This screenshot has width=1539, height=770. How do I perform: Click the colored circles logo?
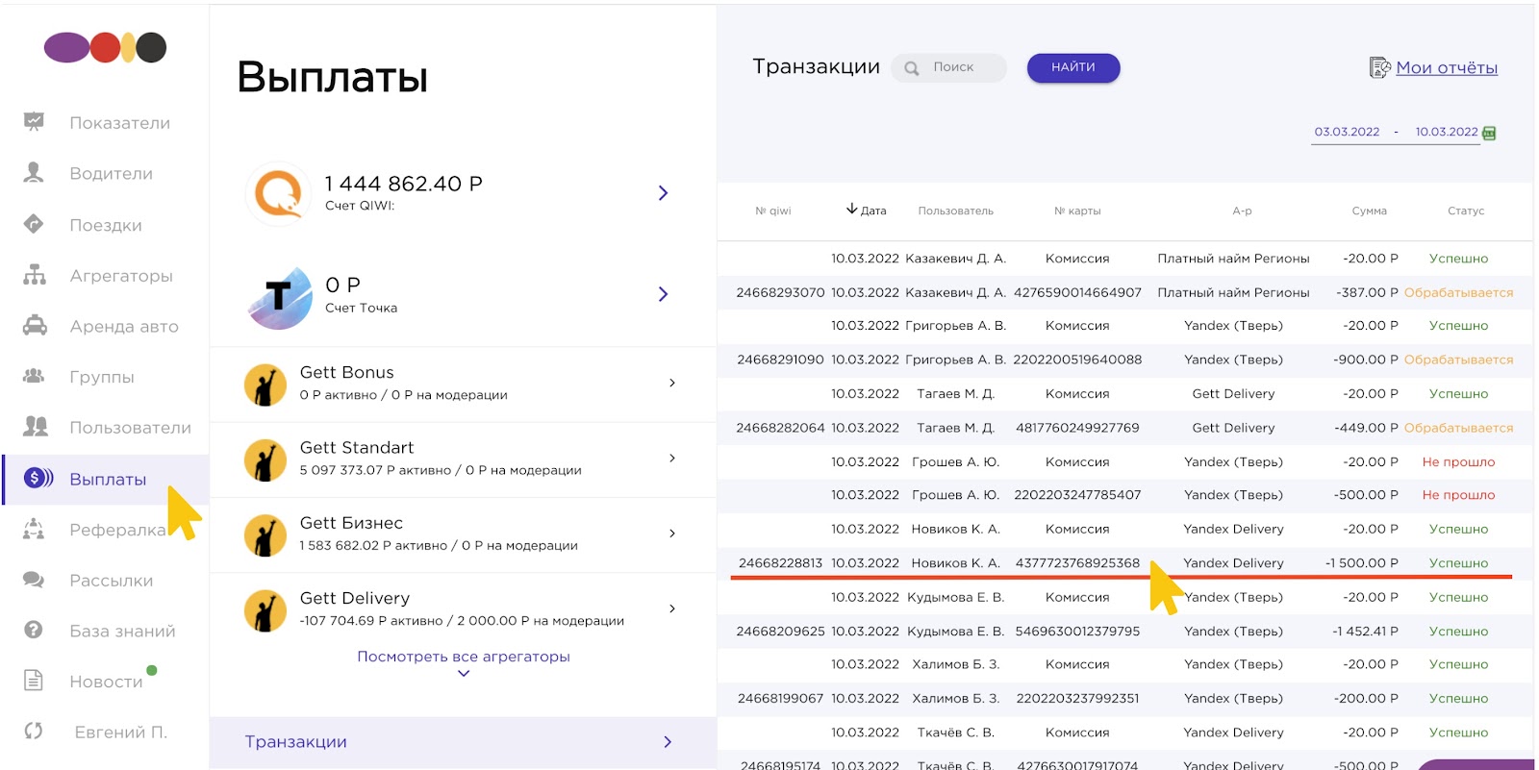point(106,47)
